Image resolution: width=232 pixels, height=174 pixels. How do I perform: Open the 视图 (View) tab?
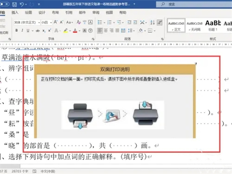[x=109, y=13]
